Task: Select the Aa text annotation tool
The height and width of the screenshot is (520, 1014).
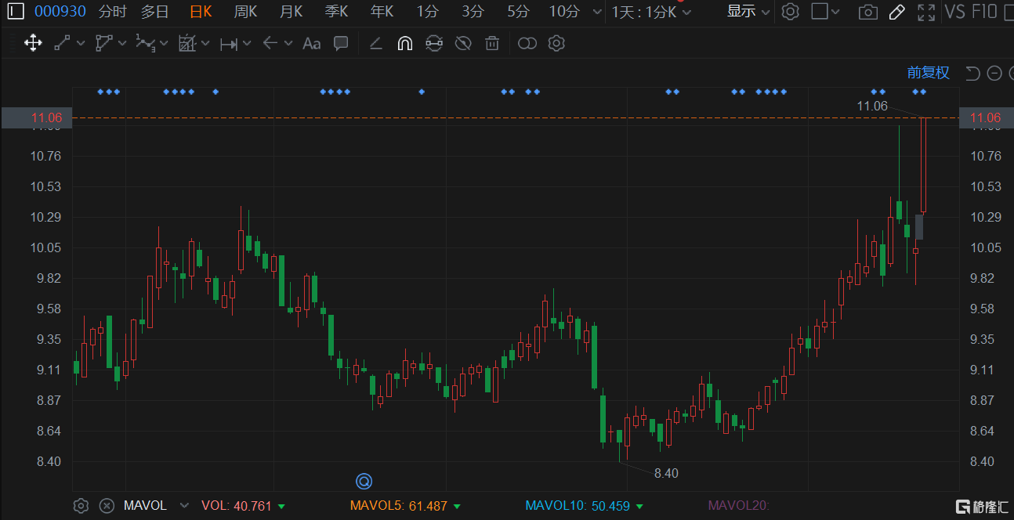Action: 311,43
